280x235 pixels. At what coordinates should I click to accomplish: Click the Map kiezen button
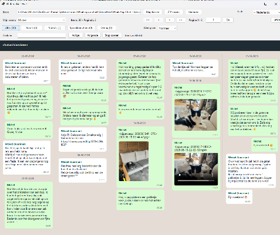[153, 12]
